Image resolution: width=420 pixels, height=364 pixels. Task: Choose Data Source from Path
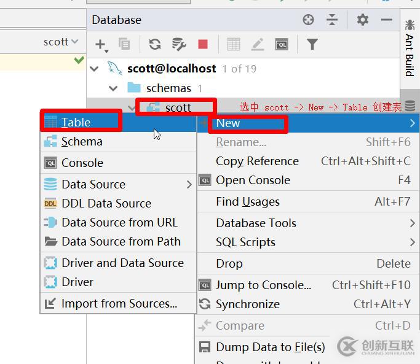(x=119, y=241)
